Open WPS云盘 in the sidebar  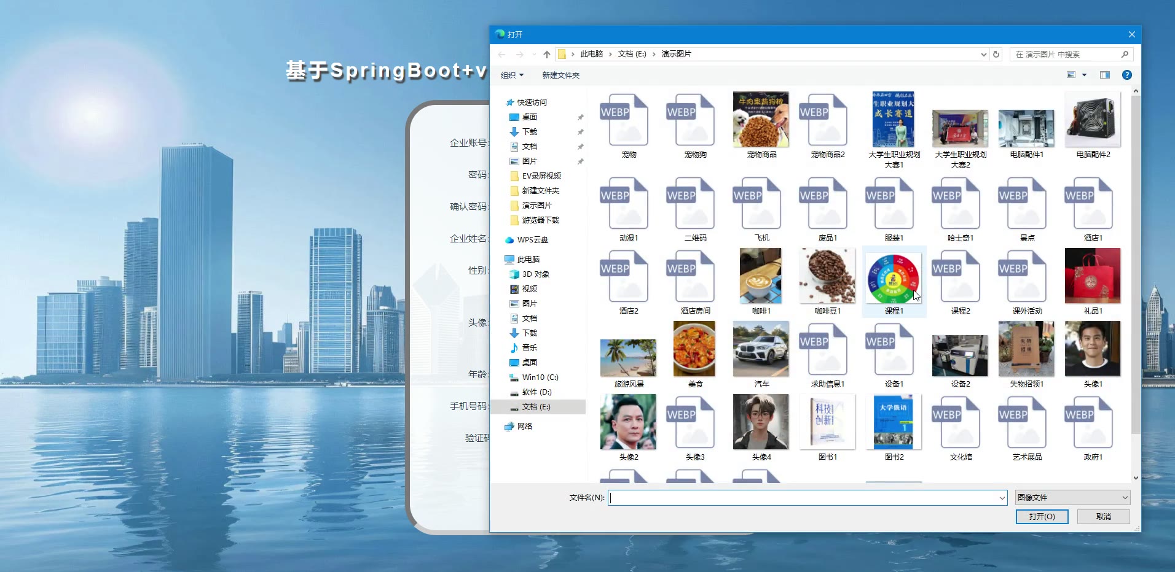(x=532, y=240)
